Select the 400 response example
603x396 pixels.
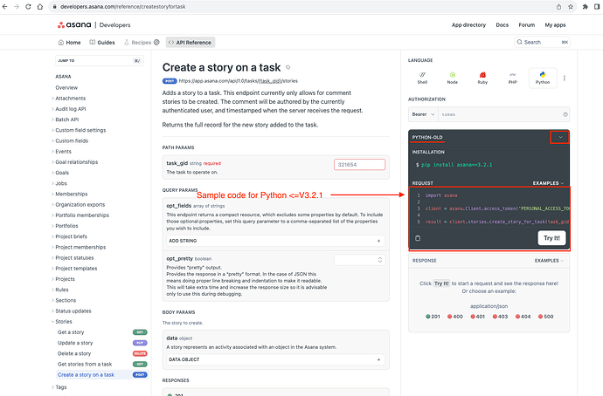[455, 317]
